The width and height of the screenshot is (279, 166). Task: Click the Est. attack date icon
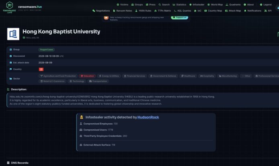click(x=11, y=62)
